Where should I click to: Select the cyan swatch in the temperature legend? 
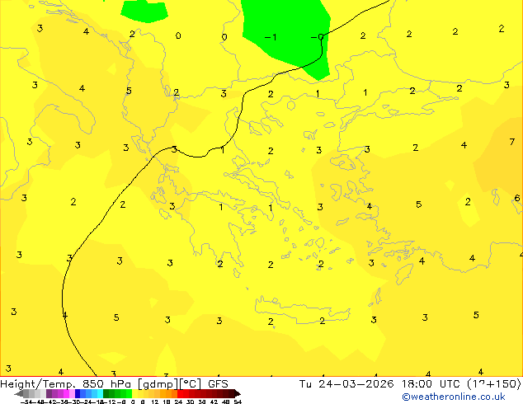click(x=100, y=393)
